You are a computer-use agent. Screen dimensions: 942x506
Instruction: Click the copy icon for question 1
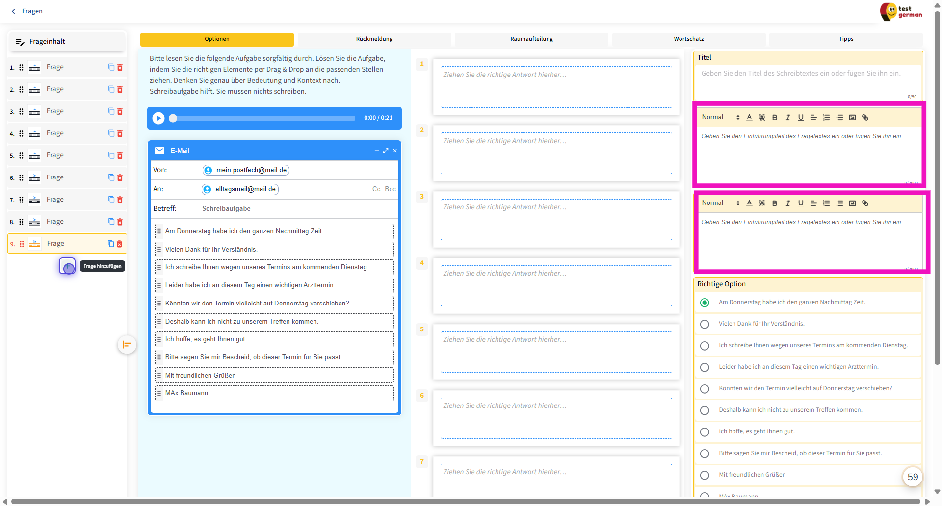(111, 67)
